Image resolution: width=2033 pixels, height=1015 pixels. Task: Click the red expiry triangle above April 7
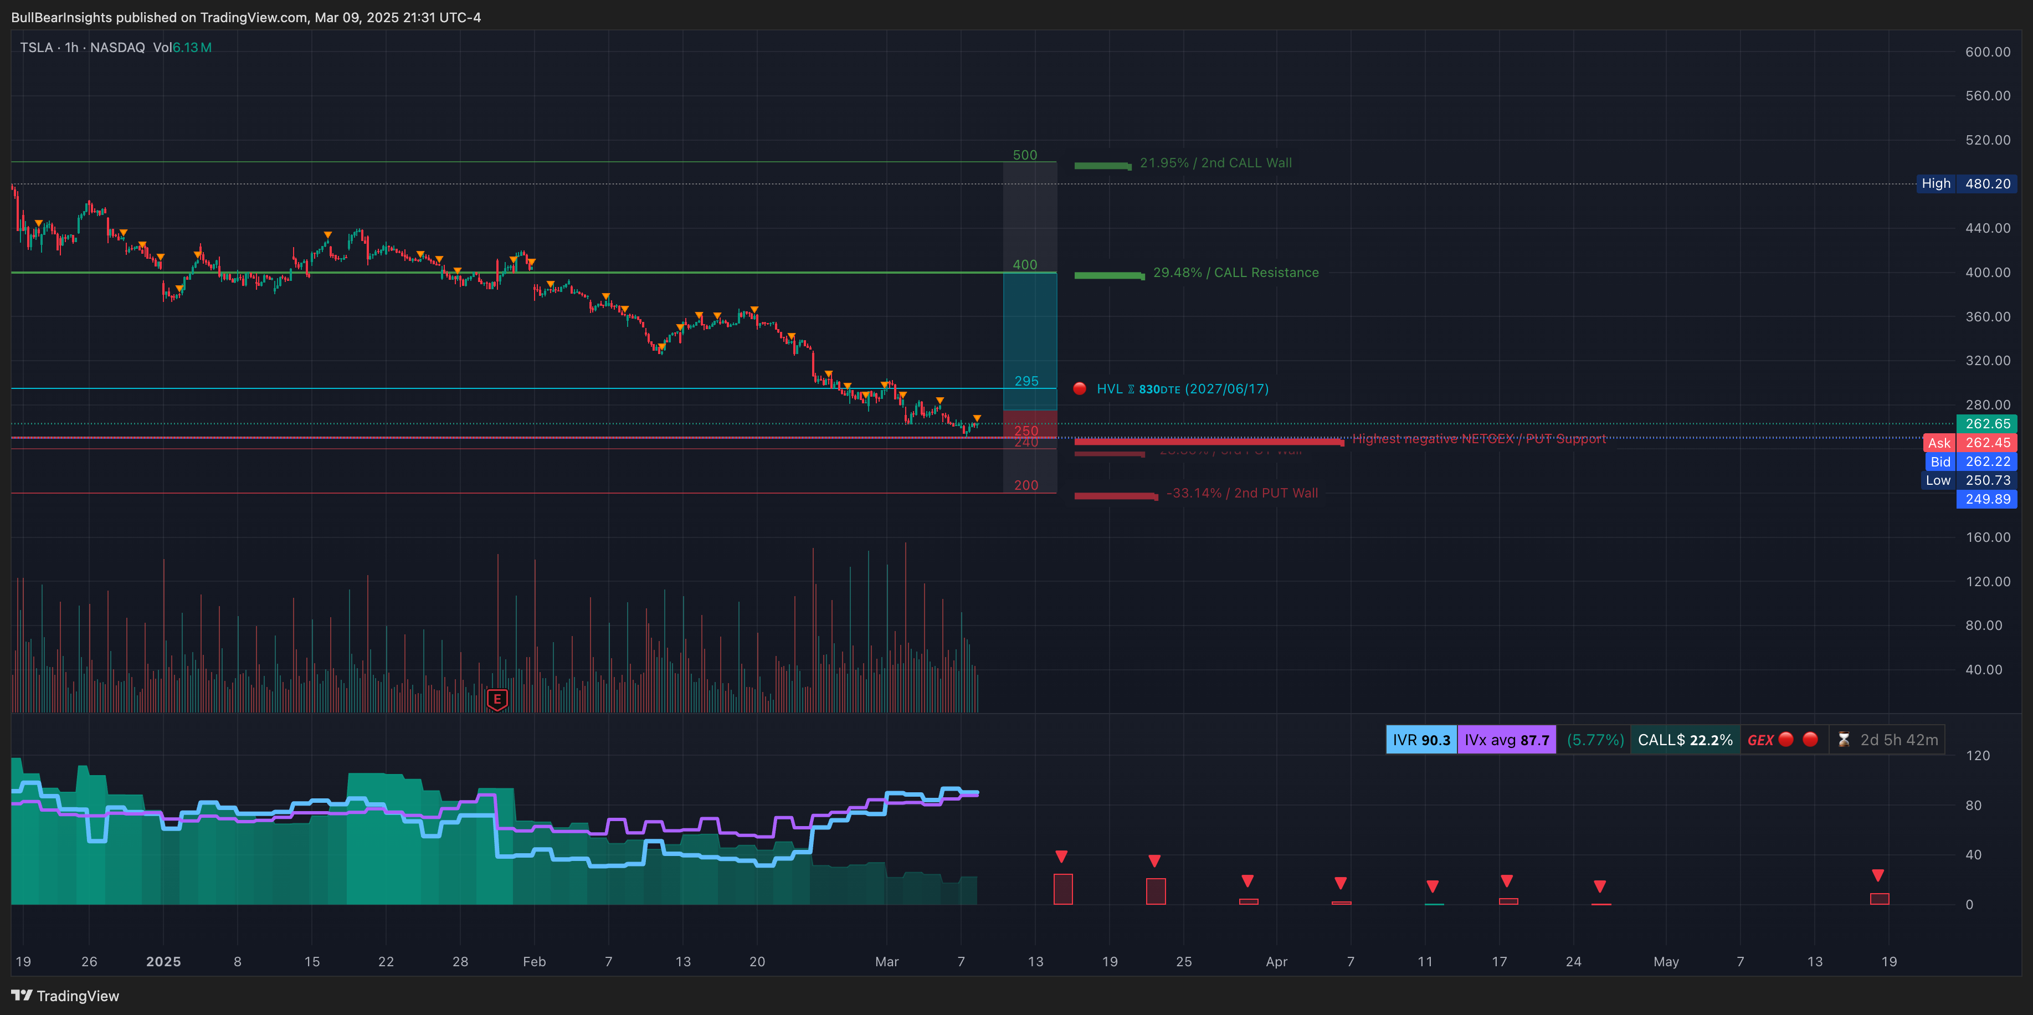tap(1340, 883)
